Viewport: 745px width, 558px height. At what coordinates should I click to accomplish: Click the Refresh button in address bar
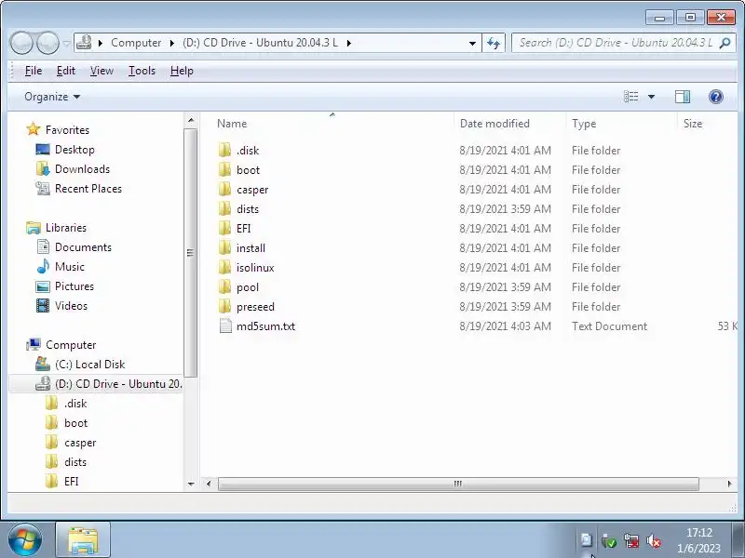(x=494, y=43)
